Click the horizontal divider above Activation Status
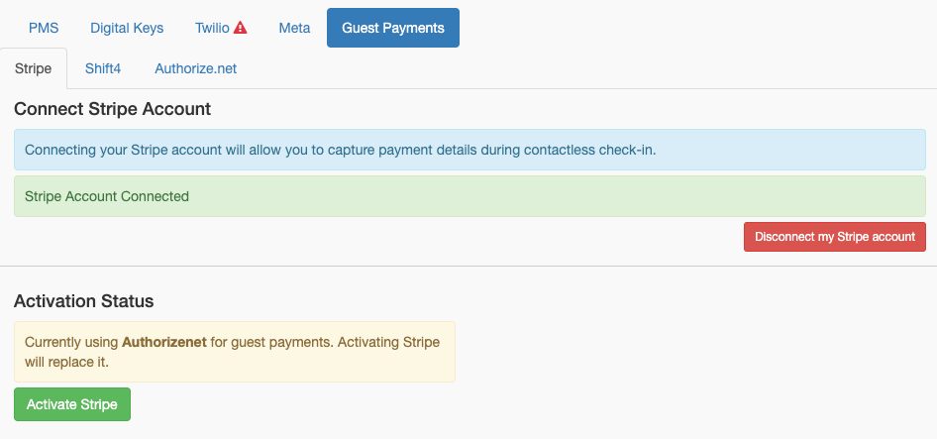The image size is (937, 439). coord(468,266)
